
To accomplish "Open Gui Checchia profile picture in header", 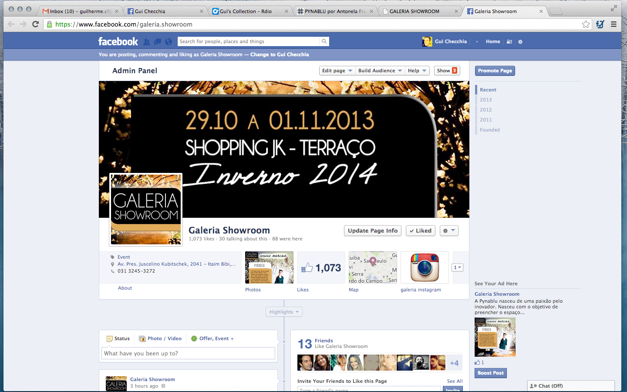I will click(x=427, y=41).
